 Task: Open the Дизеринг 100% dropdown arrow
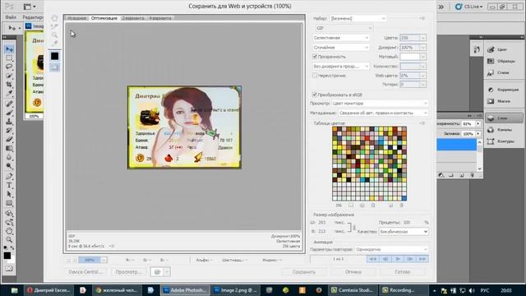click(x=423, y=48)
